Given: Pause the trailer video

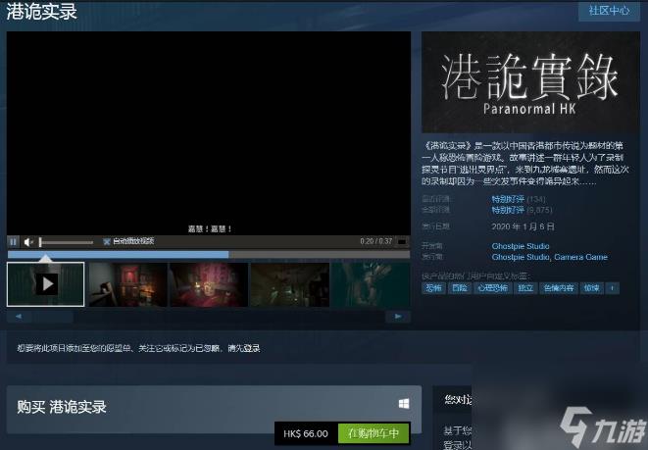Looking at the screenshot, I should pos(13,242).
